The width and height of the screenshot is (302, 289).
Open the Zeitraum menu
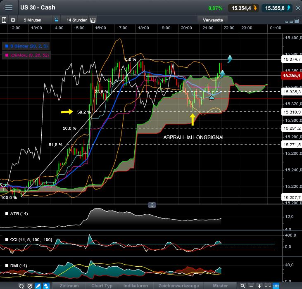coord(69,286)
